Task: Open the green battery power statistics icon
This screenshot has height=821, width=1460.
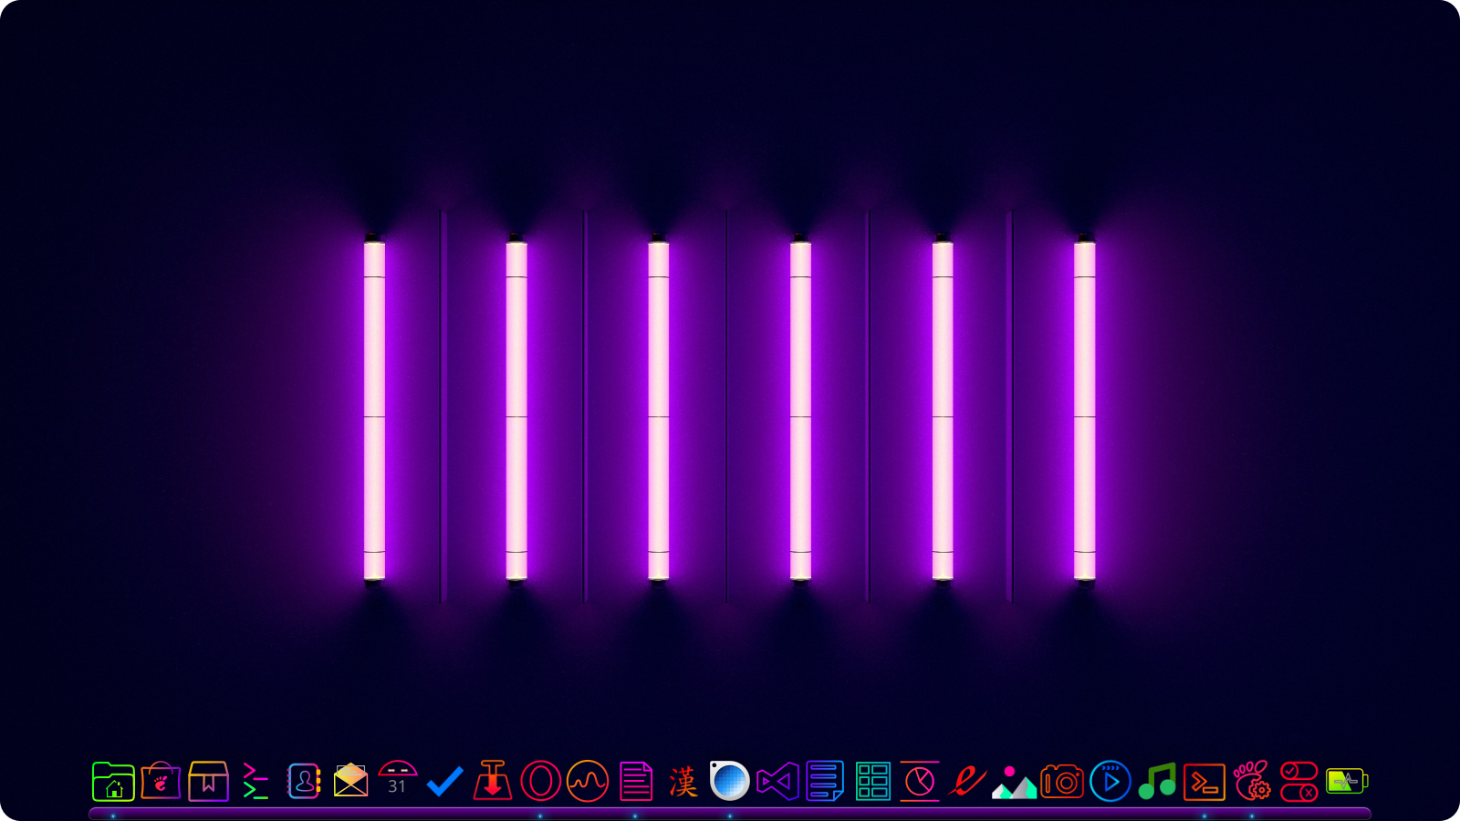Action: (x=1347, y=781)
